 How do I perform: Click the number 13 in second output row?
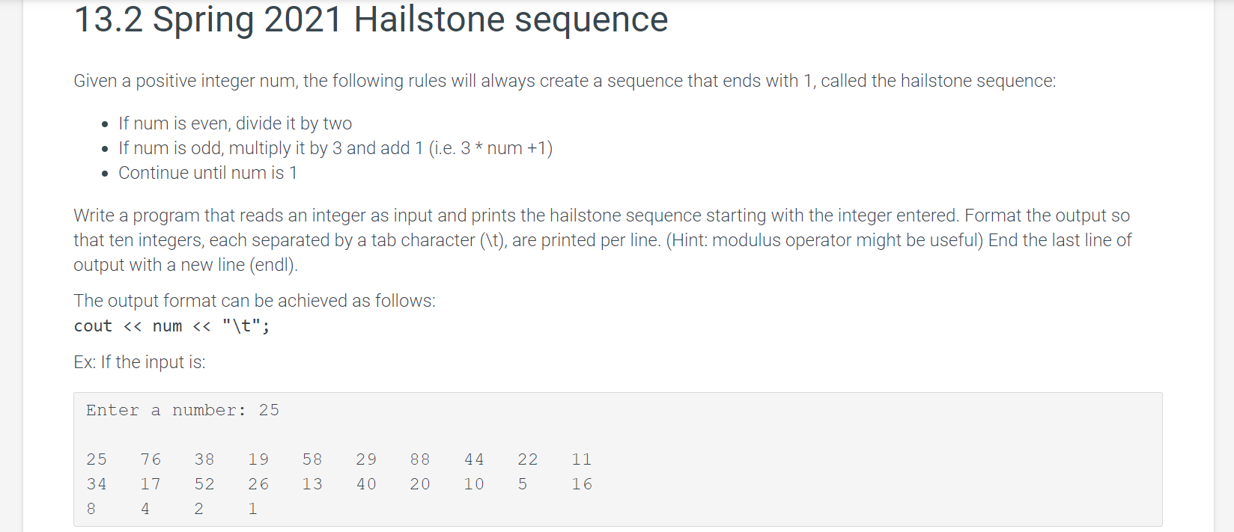click(312, 484)
